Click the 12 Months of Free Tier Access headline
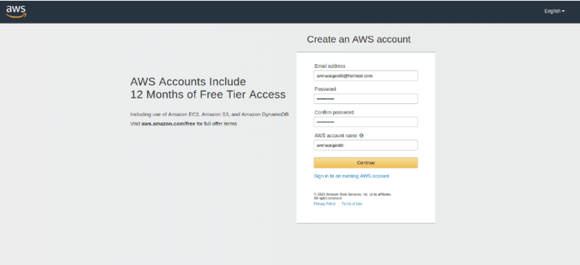This screenshot has height=265, width=580. click(x=208, y=94)
